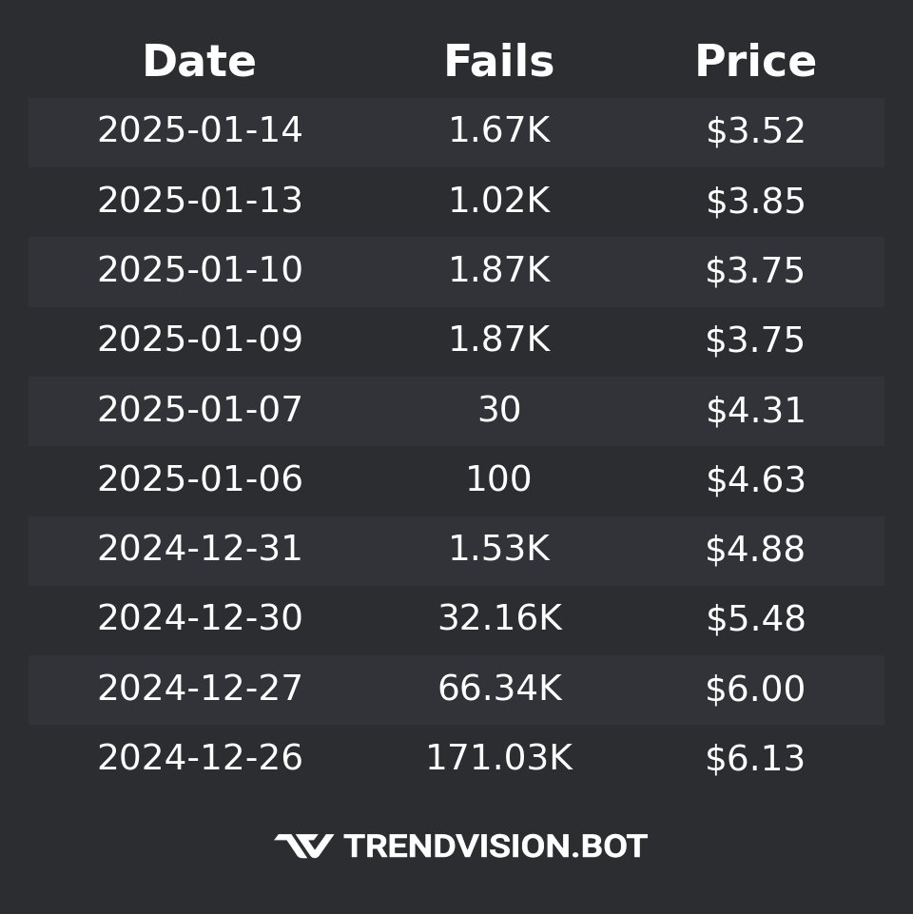Click the TrendVision winged logo icon

[304, 846]
